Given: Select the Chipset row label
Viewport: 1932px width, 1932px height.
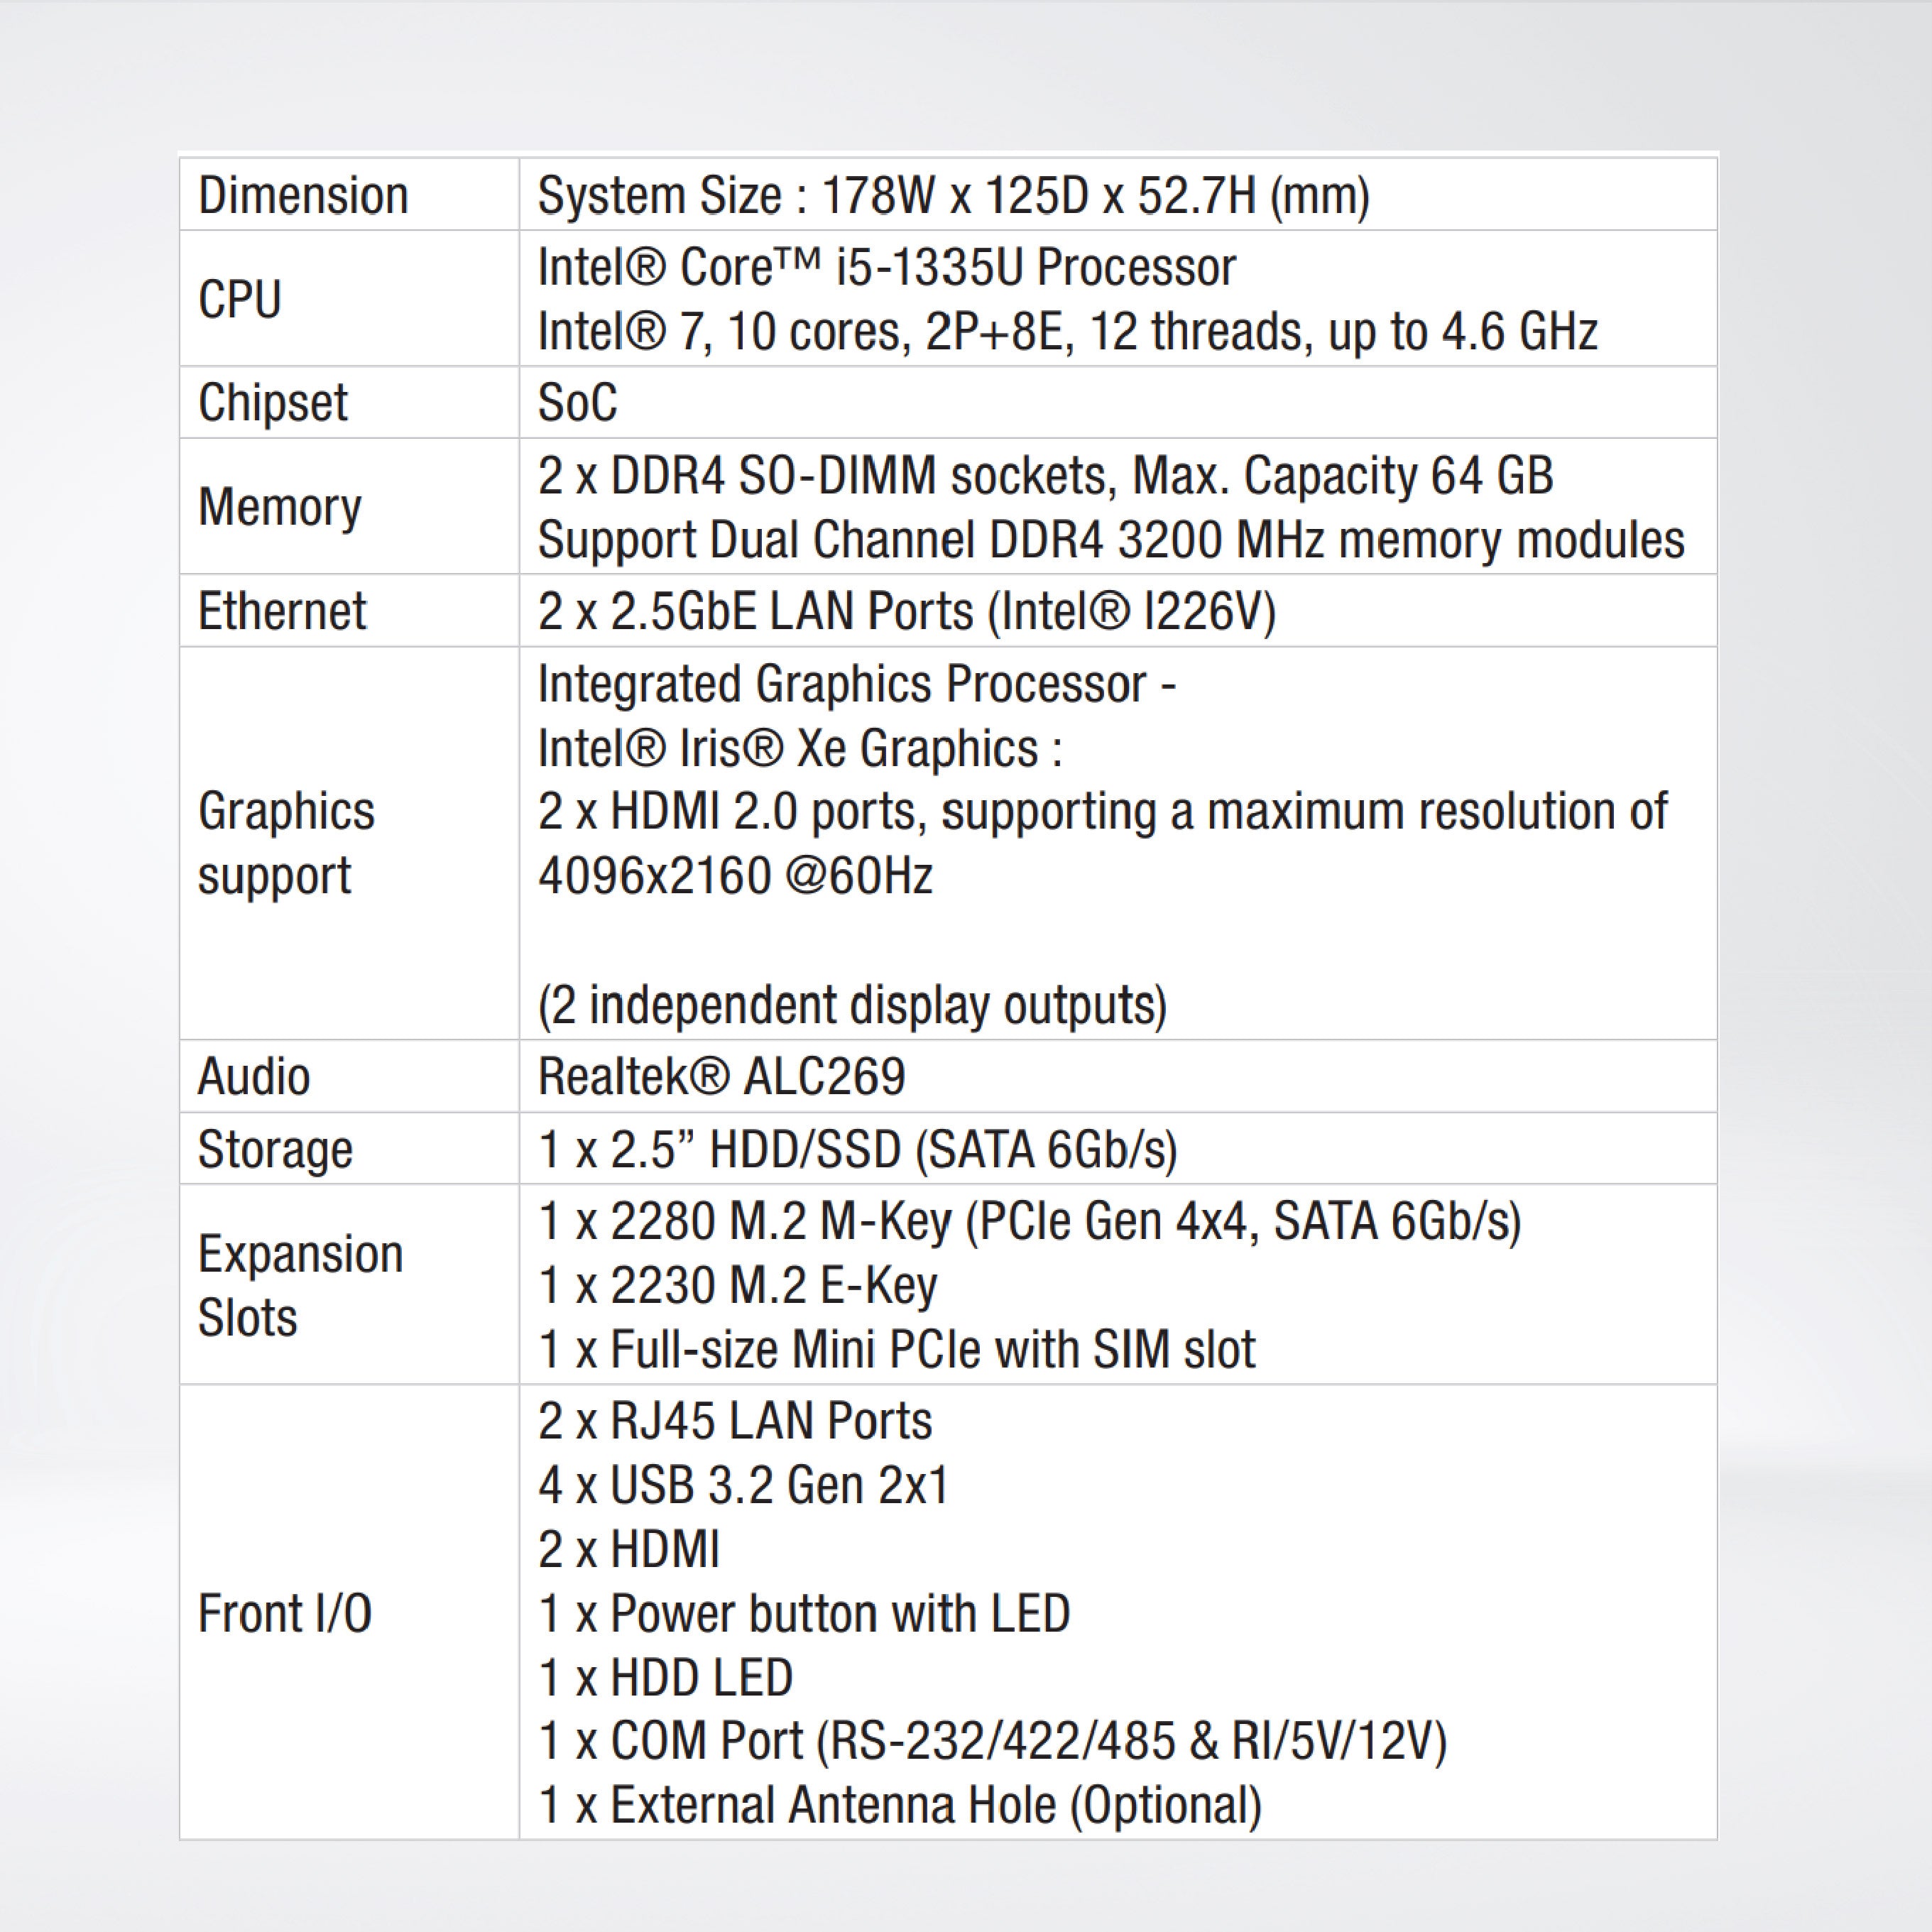Looking at the screenshot, I should (x=272, y=403).
